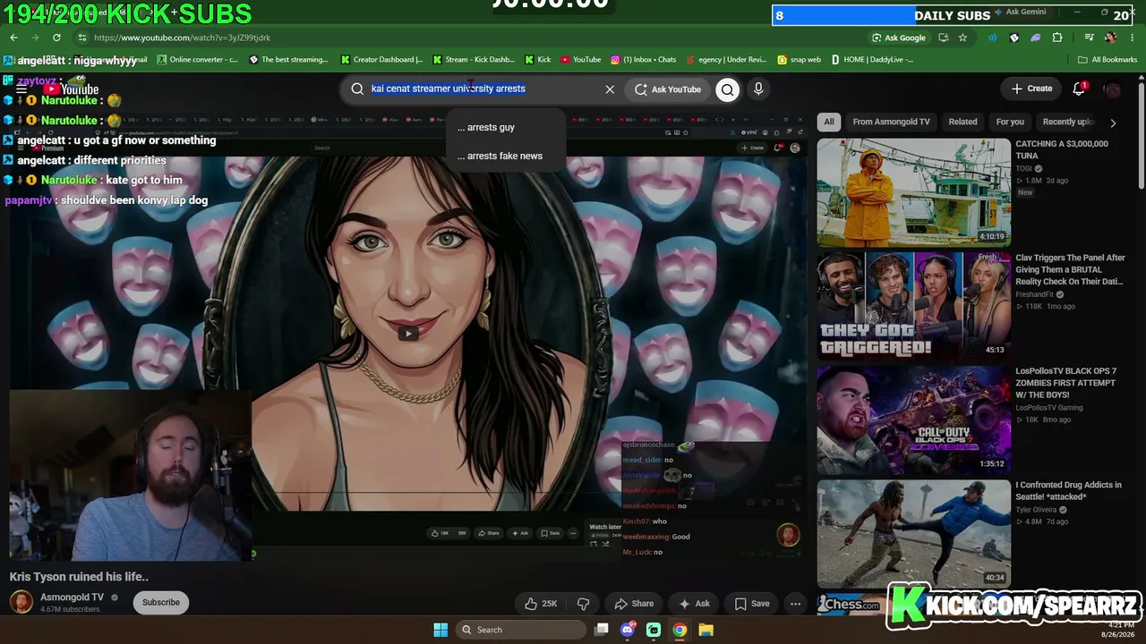This screenshot has height=644, width=1146.
Task: Open the YouTube bookmark
Action: pyautogui.click(x=581, y=60)
